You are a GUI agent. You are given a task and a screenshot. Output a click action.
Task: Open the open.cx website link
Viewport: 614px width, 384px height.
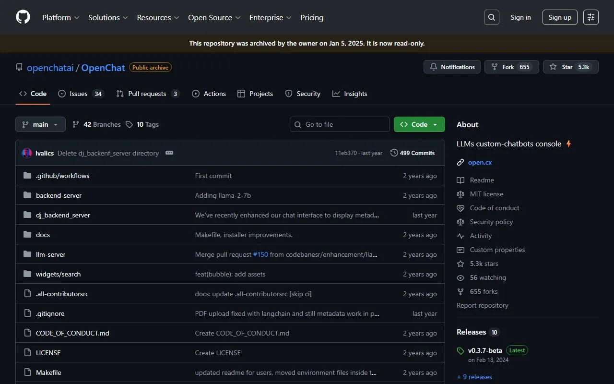click(480, 162)
